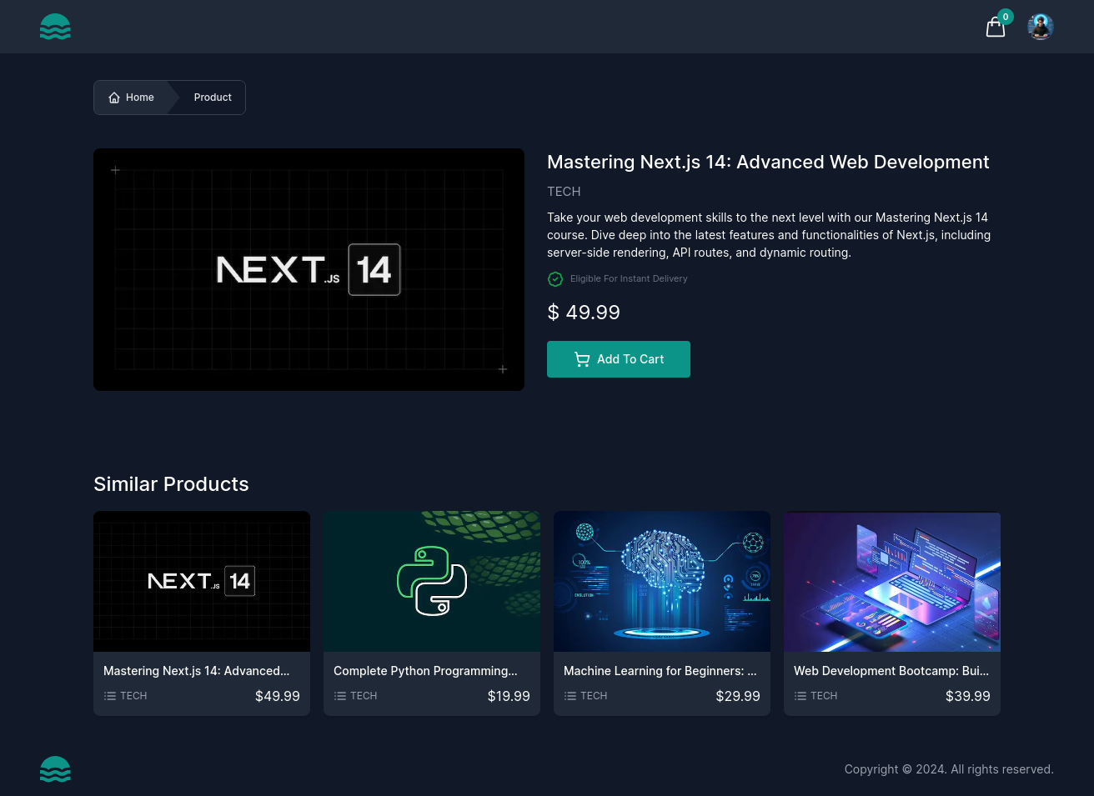The height and width of the screenshot is (796, 1094).
Task: Click Machine Learning for Beginners card title
Action: coord(660,671)
